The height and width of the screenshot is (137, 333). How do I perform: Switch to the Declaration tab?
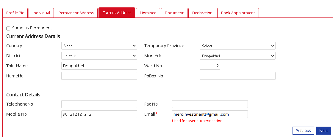coord(202,13)
